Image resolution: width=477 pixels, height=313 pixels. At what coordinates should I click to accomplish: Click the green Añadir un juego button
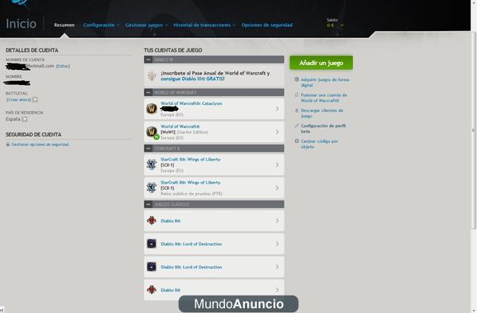[321, 63]
